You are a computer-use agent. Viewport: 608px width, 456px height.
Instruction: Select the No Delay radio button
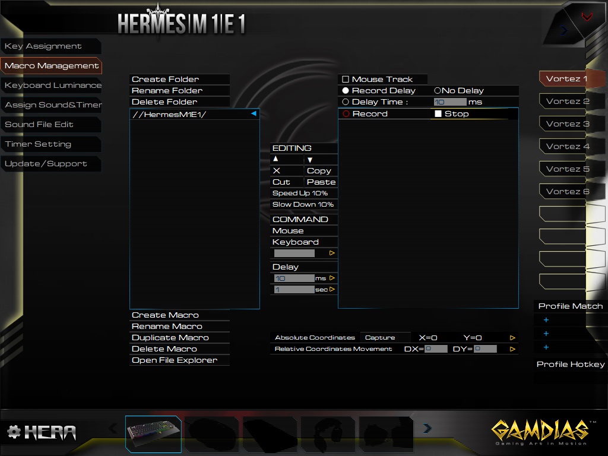click(438, 90)
